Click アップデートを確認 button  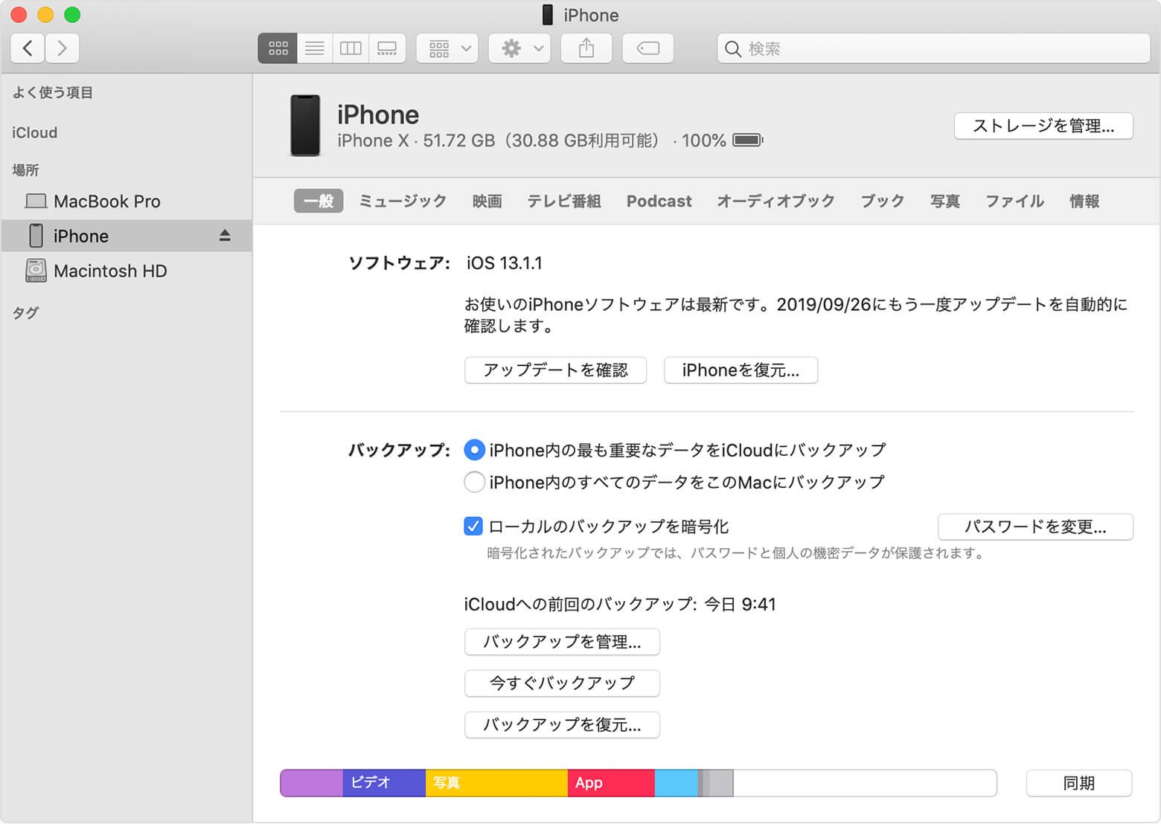coord(555,370)
